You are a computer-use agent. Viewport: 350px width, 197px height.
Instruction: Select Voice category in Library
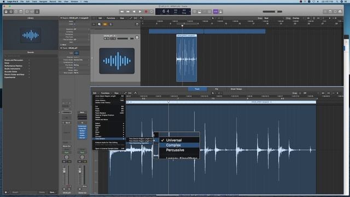coord(7,63)
